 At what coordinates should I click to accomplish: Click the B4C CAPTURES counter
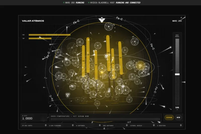pyautogui.click(x=115, y=125)
